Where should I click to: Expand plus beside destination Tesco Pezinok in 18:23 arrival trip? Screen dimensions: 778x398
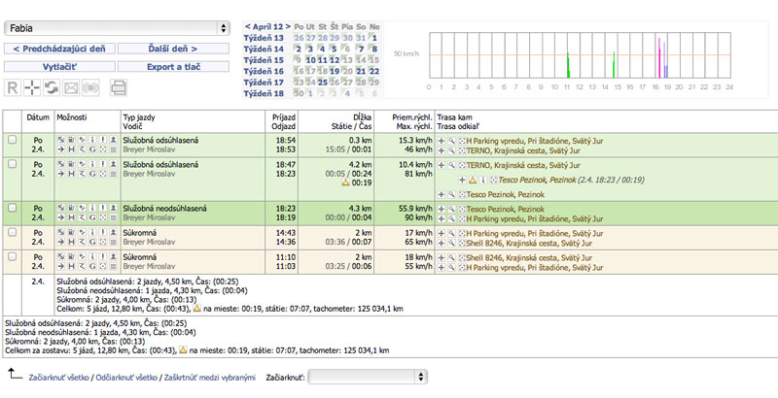pos(442,209)
